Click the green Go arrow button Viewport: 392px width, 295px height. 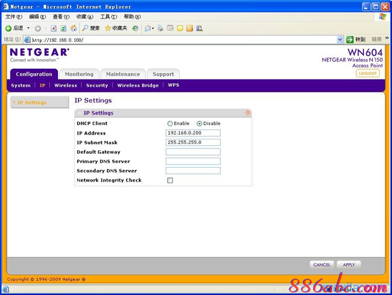[x=350, y=39]
